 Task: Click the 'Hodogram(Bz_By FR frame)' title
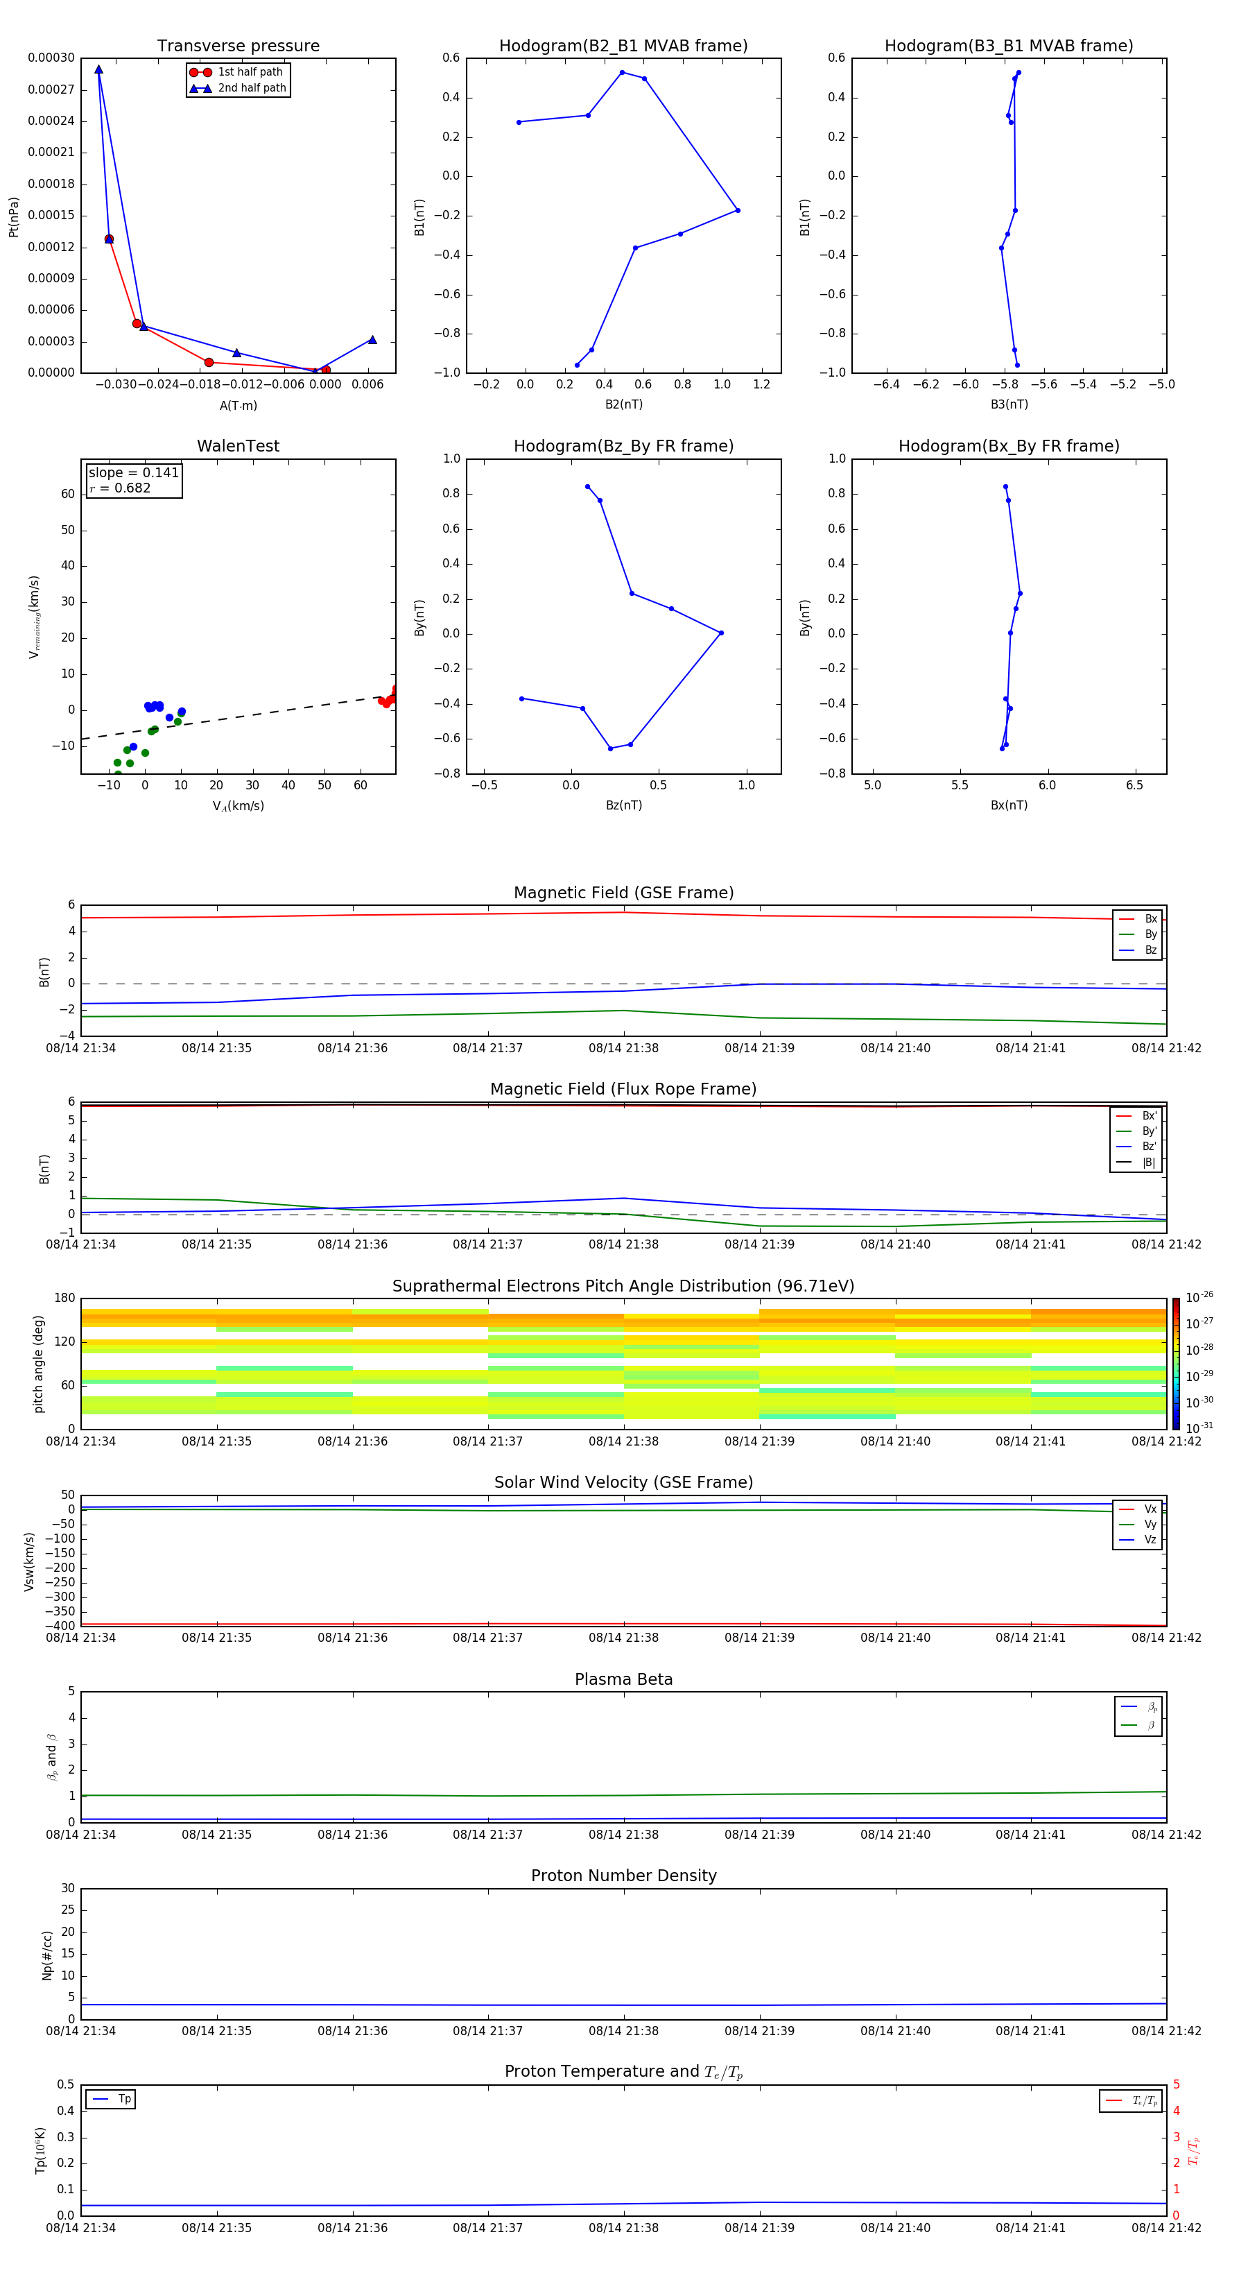click(x=623, y=446)
